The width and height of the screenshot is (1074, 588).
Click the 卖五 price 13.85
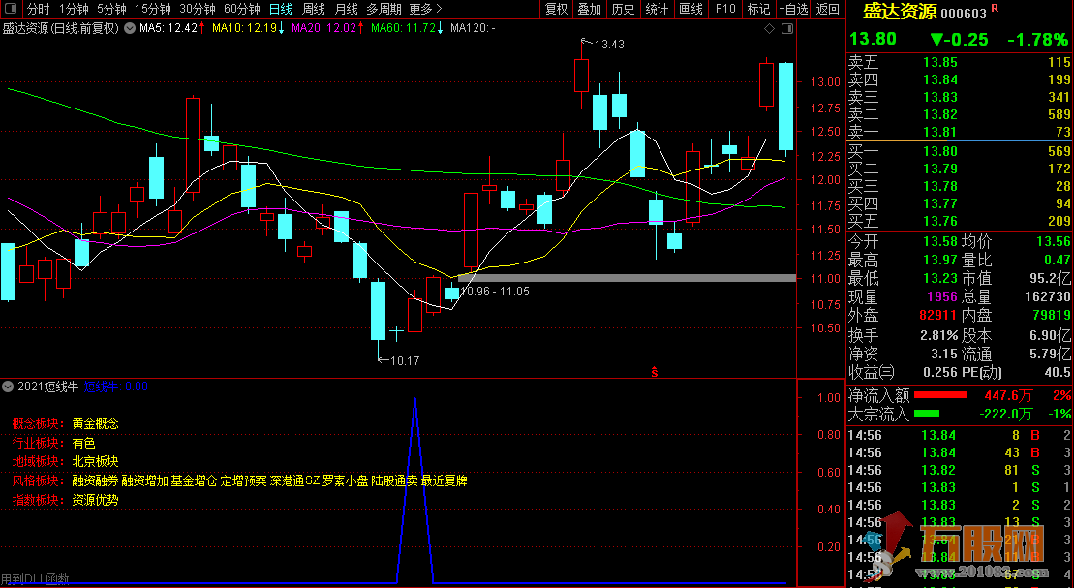click(939, 62)
